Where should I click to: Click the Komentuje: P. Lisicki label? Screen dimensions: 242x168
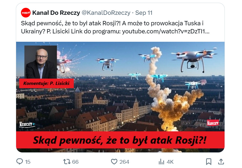[46, 83]
